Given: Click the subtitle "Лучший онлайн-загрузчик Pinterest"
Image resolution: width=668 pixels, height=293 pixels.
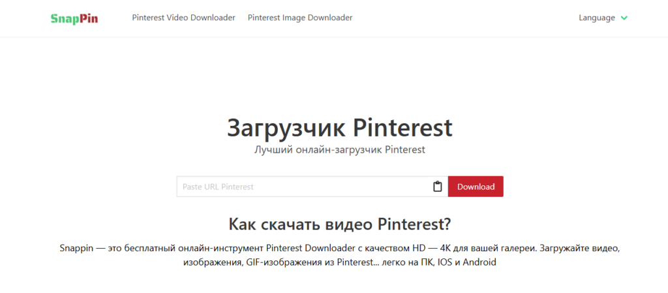Looking at the screenshot, I should [339, 150].
